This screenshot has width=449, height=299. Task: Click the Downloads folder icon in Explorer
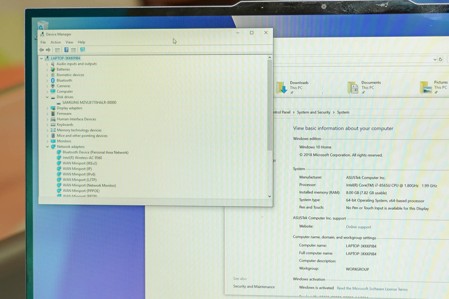pos(282,88)
